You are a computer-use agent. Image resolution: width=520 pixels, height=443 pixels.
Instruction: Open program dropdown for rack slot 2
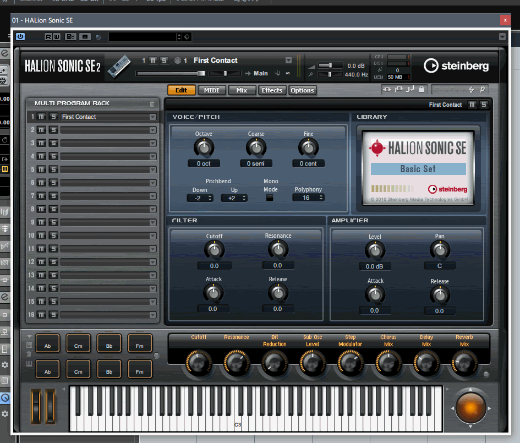[152, 130]
